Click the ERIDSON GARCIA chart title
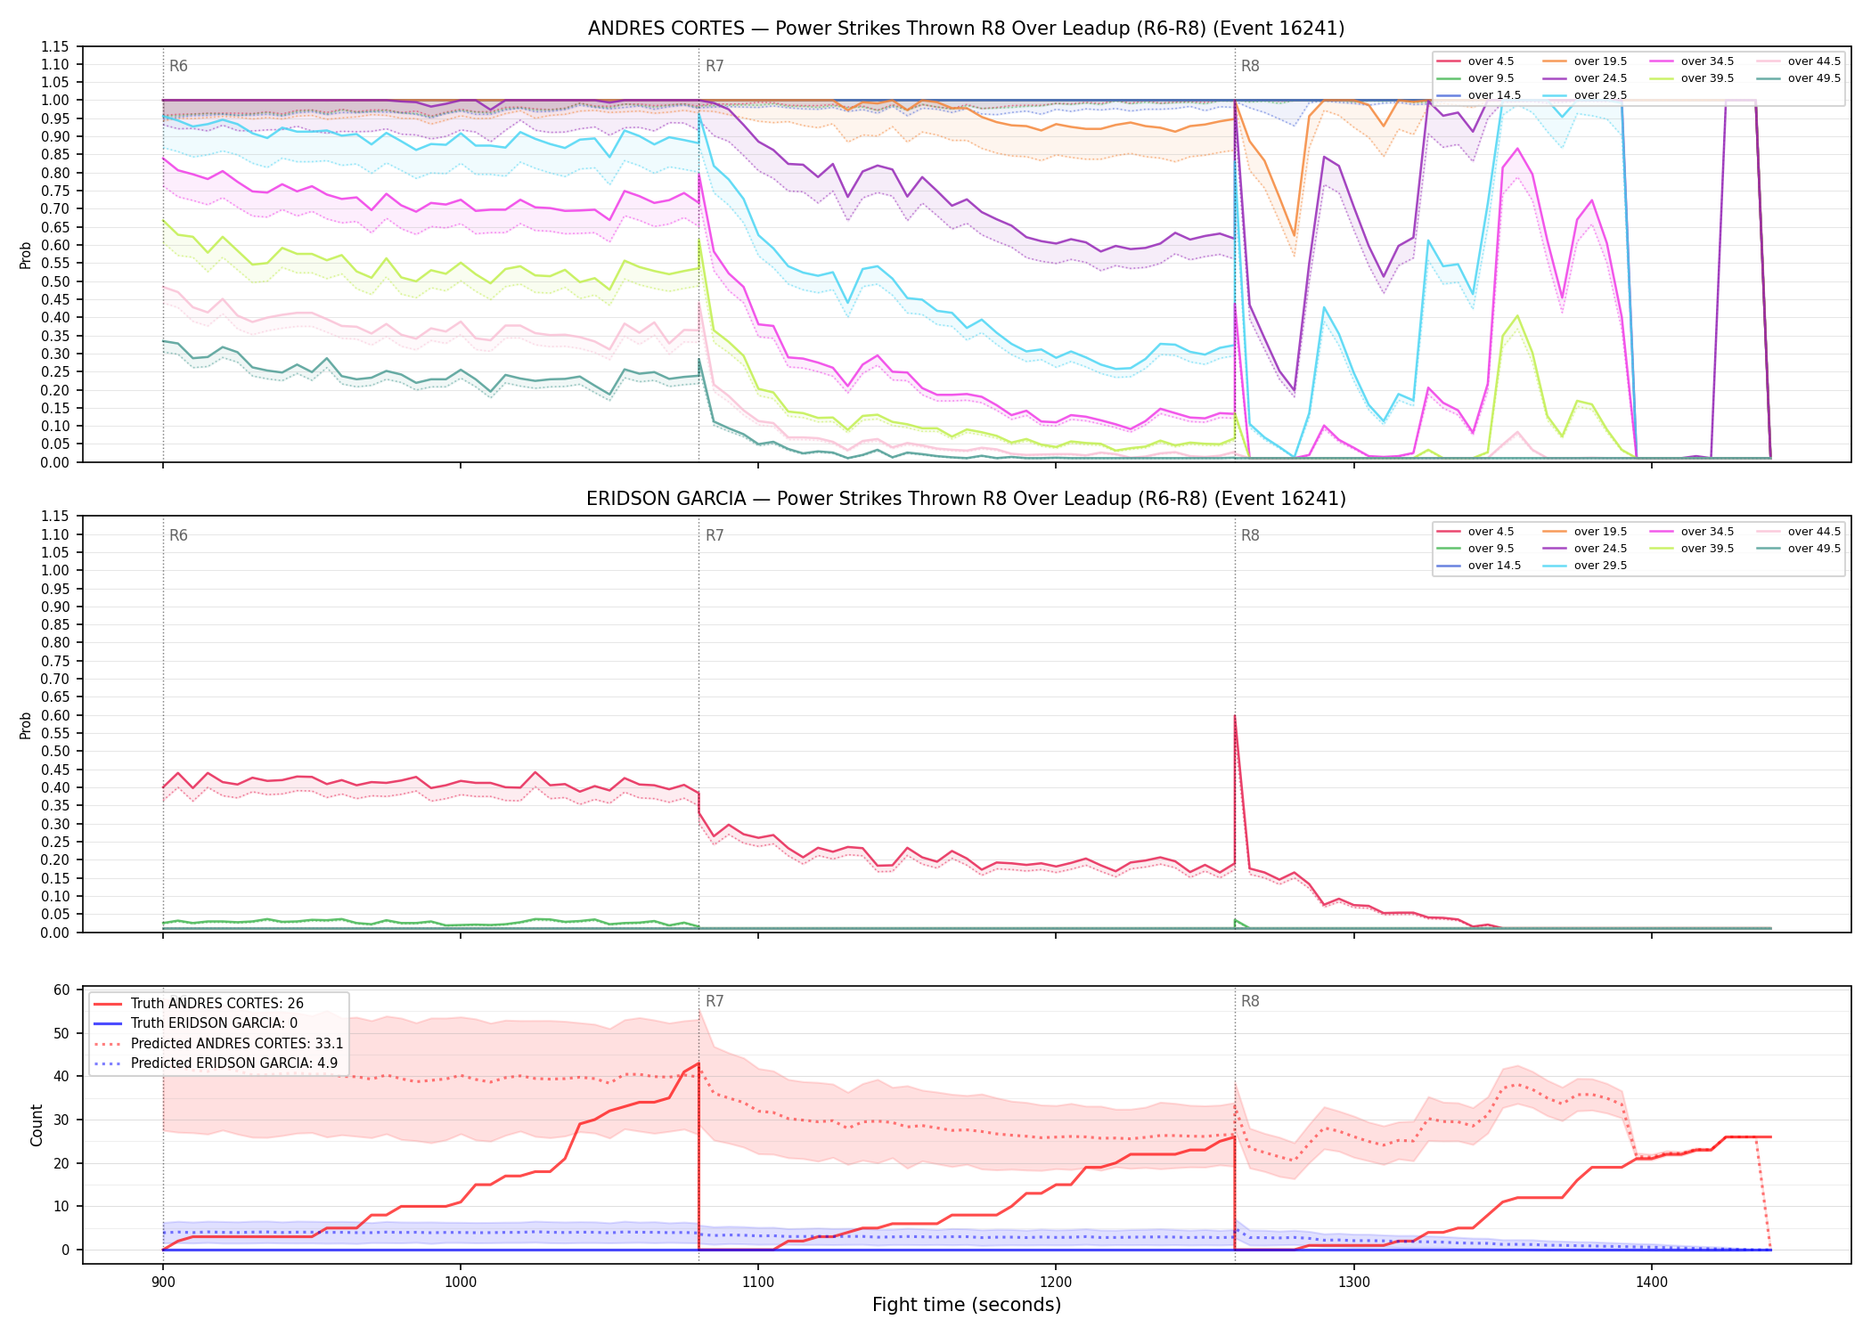The width and height of the screenshot is (1871, 1336). pos(966,499)
